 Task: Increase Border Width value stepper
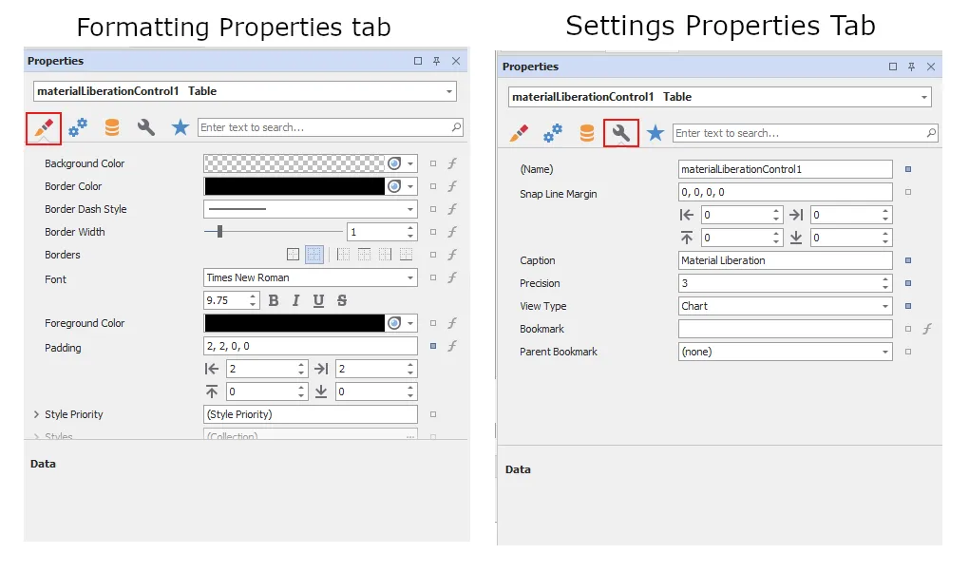point(410,228)
